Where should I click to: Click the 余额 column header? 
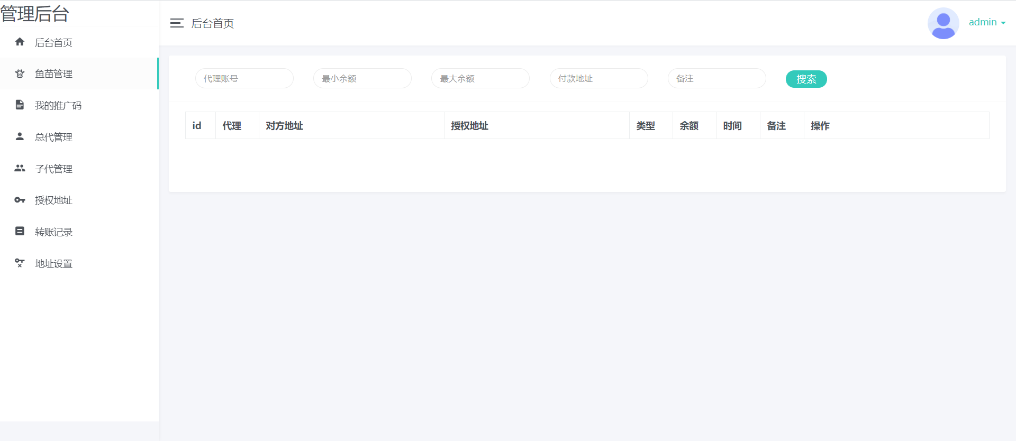tap(689, 126)
